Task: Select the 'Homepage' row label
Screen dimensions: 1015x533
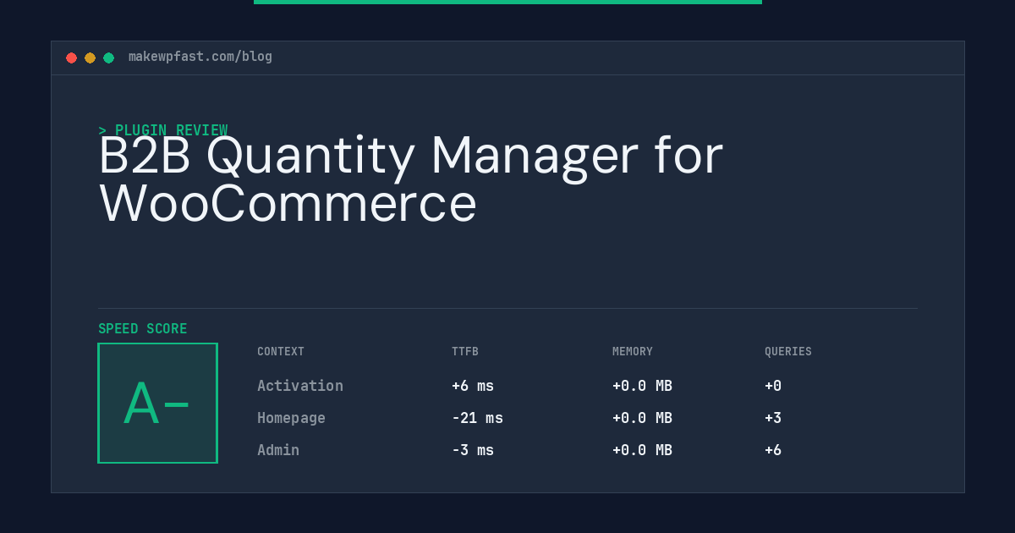Action: pyautogui.click(x=291, y=418)
